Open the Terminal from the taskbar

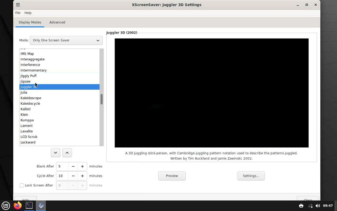click(x=29, y=205)
